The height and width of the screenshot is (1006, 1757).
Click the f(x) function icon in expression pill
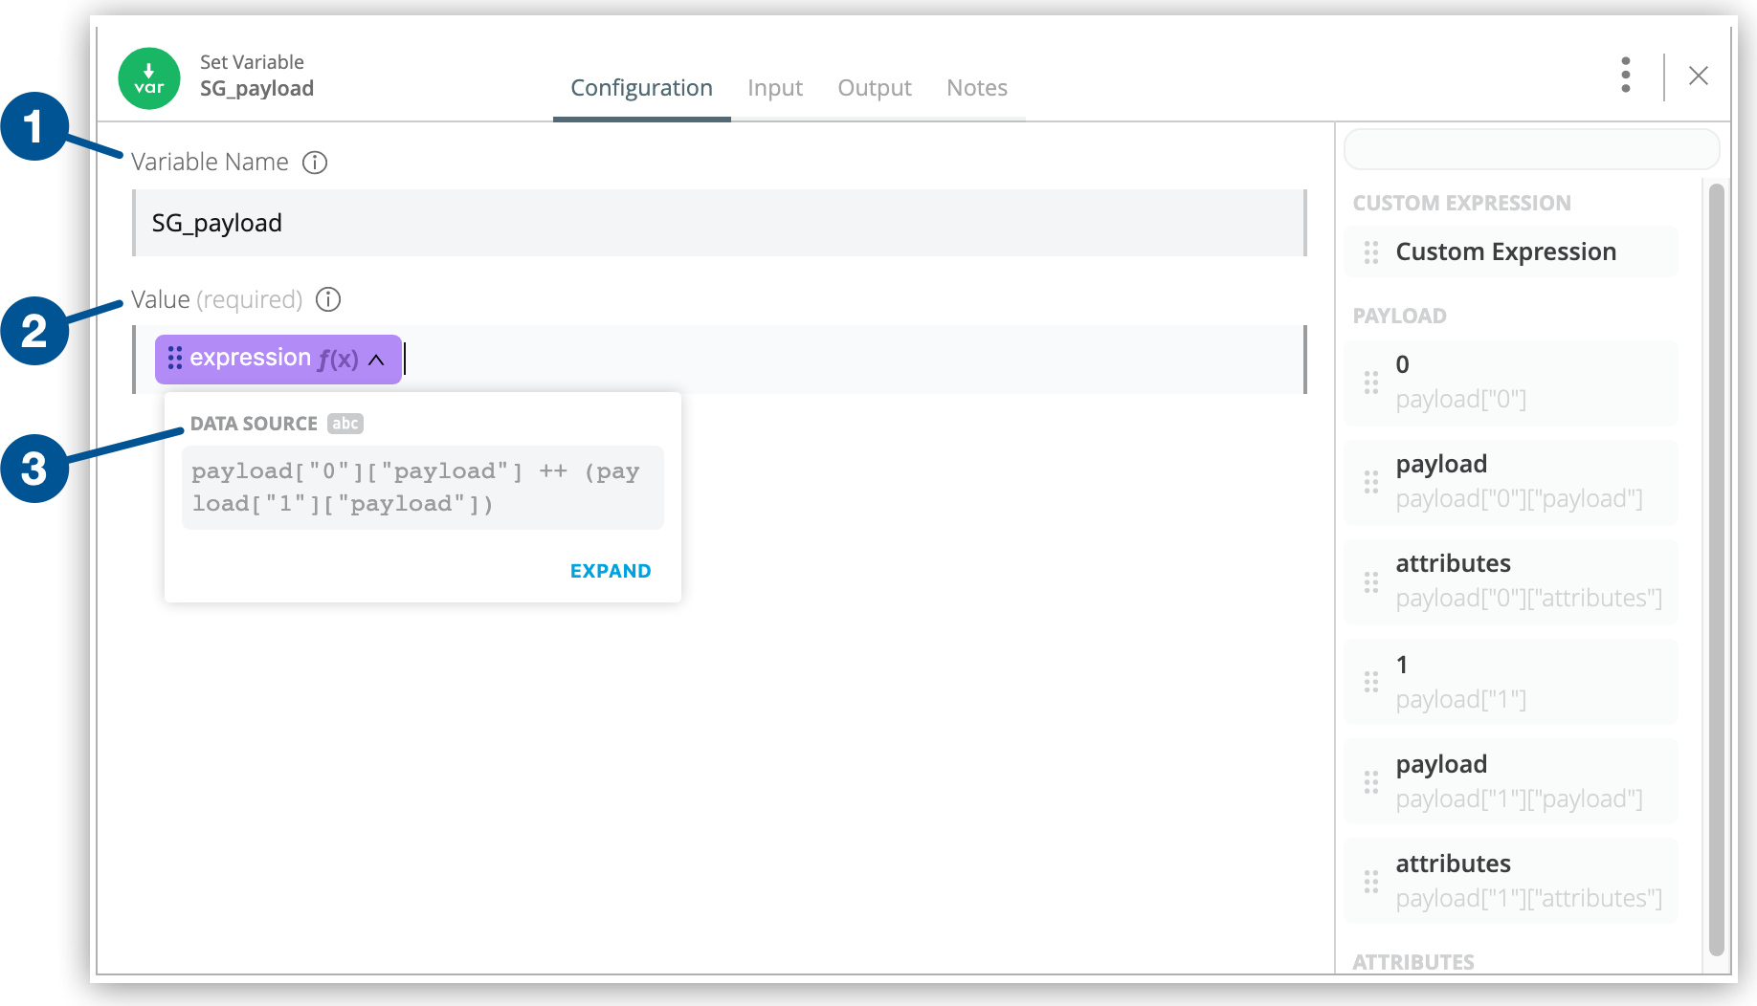coord(338,360)
